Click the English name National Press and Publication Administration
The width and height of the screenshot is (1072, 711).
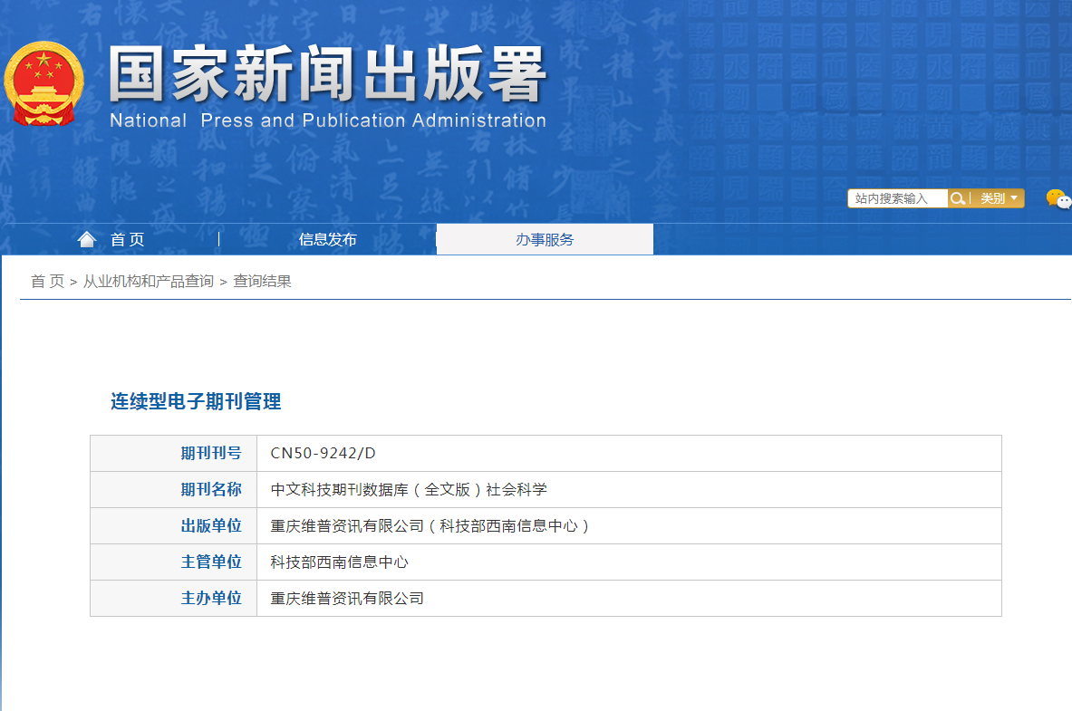[327, 120]
